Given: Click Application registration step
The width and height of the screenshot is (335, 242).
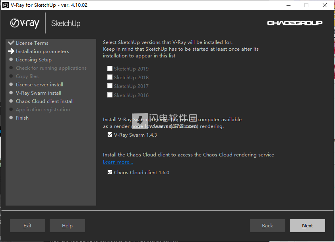Looking at the screenshot, I should pyautogui.click(x=43, y=109).
